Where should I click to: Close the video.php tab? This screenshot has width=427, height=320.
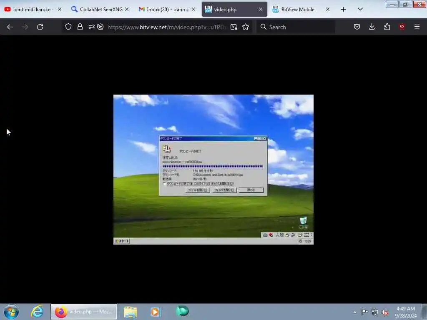(x=261, y=10)
